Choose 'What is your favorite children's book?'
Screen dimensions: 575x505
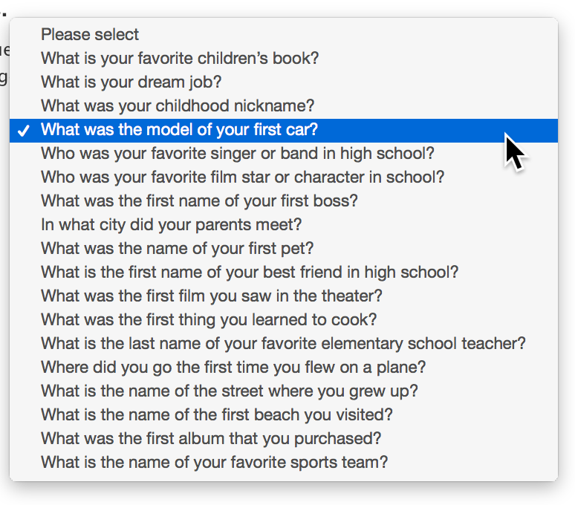click(x=284, y=59)
